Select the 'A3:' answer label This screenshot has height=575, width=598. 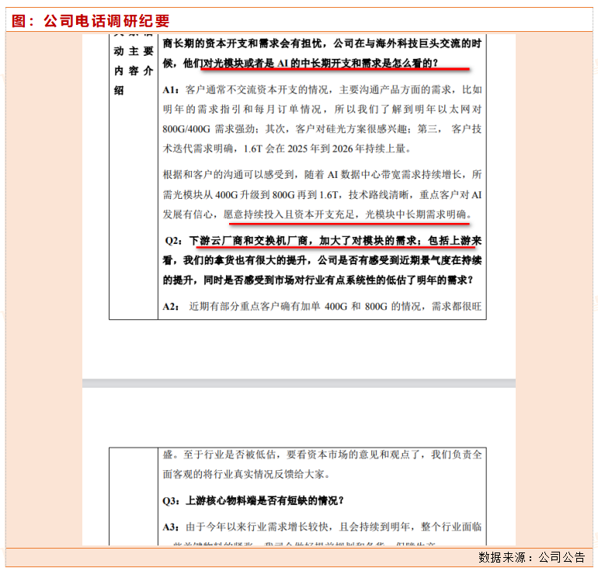coord(171,527)
